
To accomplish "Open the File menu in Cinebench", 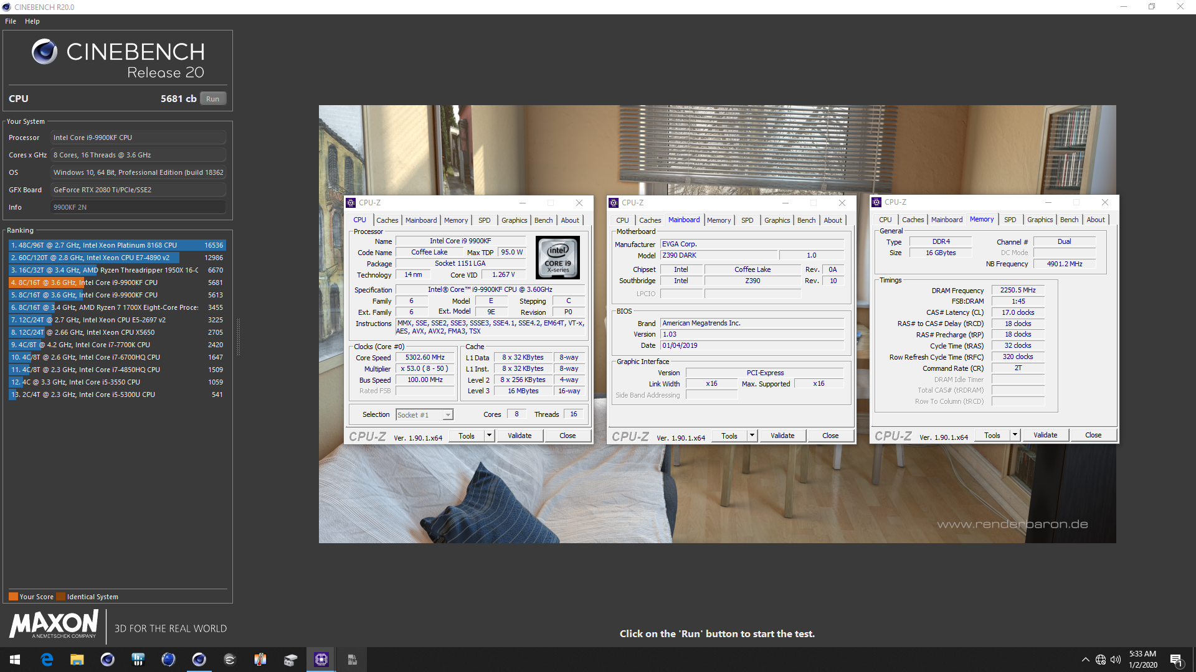I will click(x=11, y=21).
